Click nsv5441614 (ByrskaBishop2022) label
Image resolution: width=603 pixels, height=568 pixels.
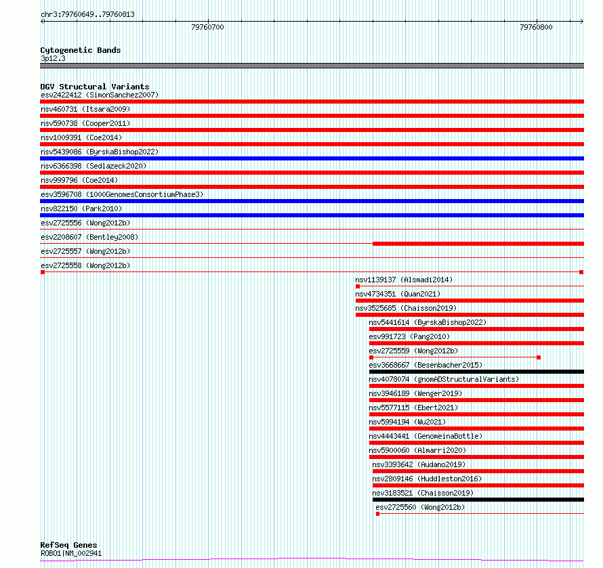pyautogui.click(x=428, y=322)
